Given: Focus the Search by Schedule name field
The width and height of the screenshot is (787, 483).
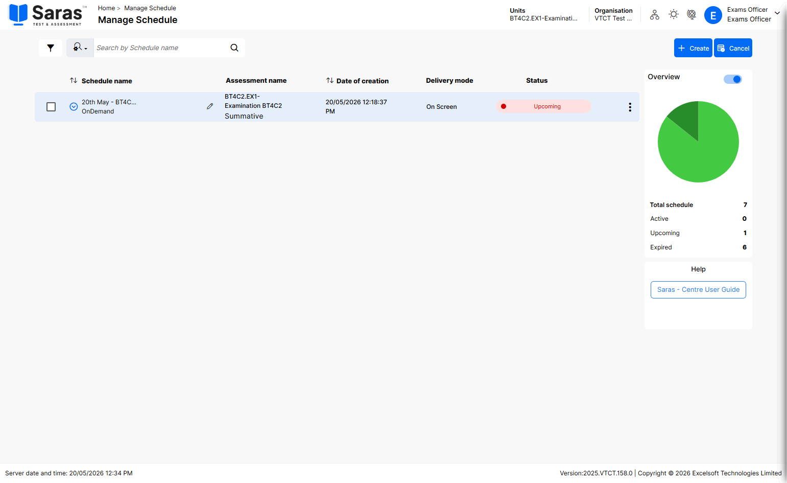Looking at the screenshot, I should pos(161,48).
